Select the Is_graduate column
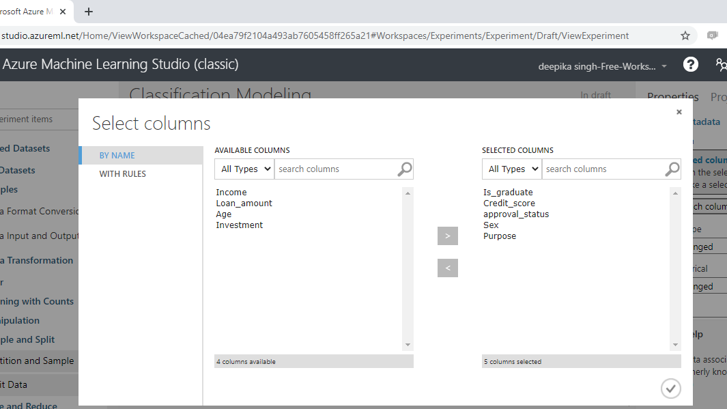727x409 pixels. (x=508, y=193)
